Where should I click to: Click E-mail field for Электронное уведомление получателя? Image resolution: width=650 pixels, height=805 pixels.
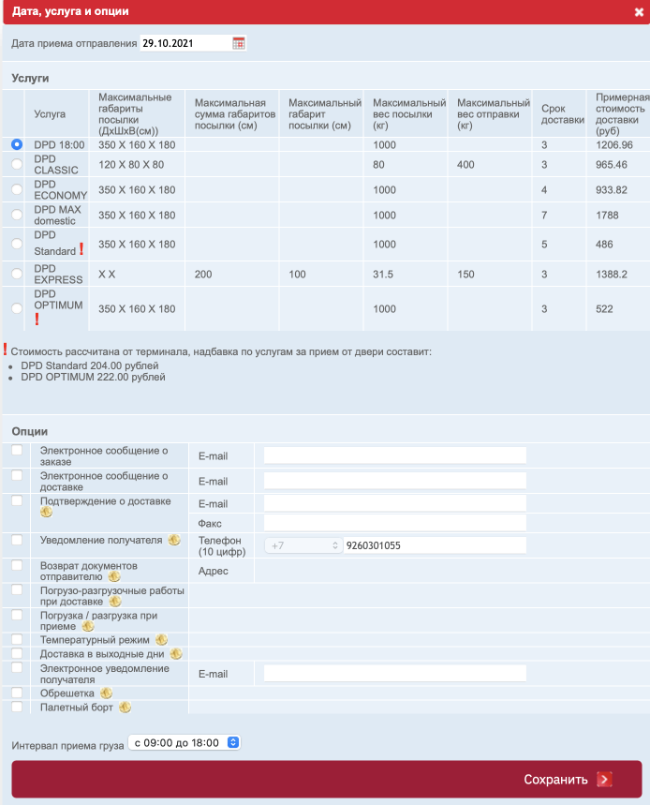(395, 674)
